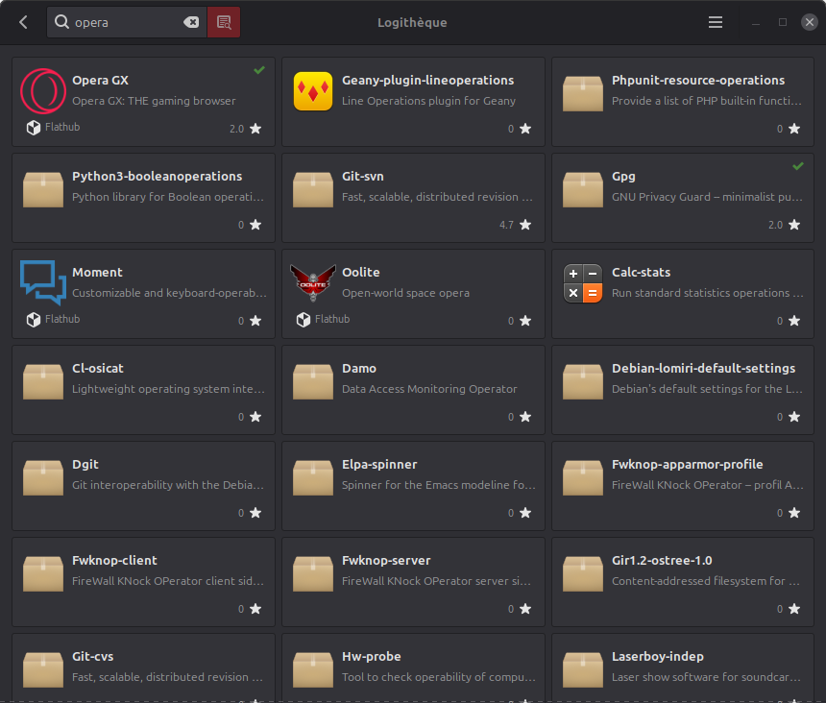Click the Fwknop-client title
The width and height of the screenshot is (826, 703).
(x=114, y=560)
